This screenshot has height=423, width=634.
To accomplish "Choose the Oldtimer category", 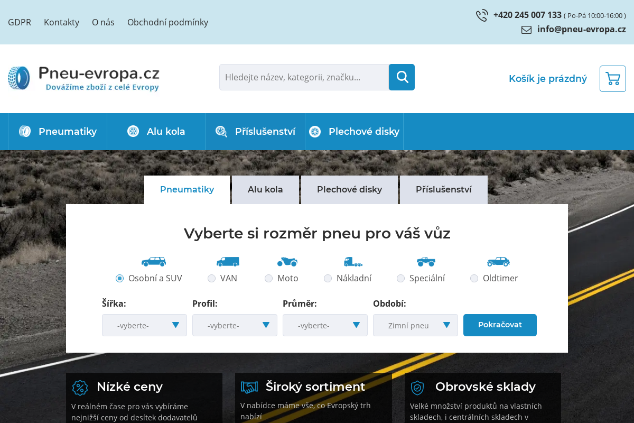I will pos(474,278).
